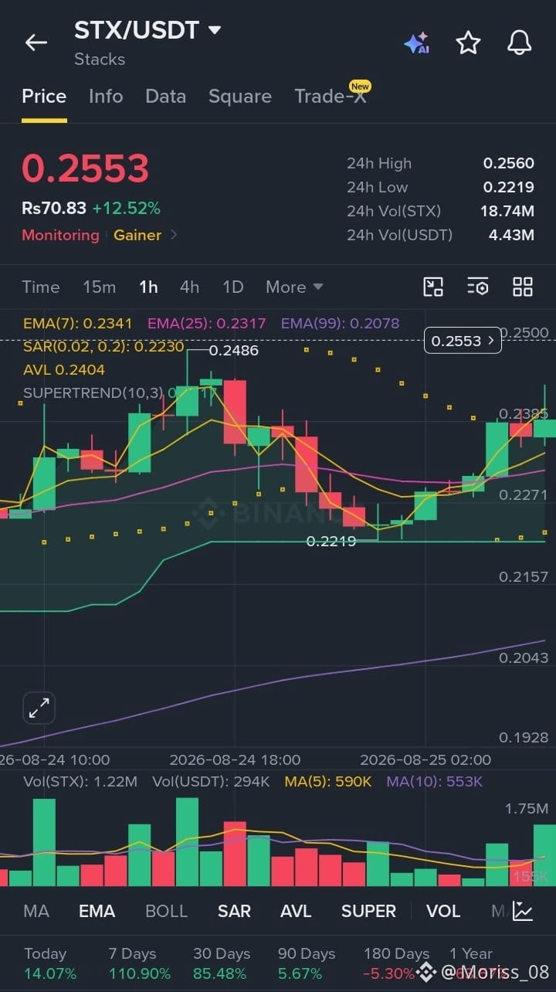Toggle the SAR indicator
Screen dimensions: 556x992
pos(234,912)
